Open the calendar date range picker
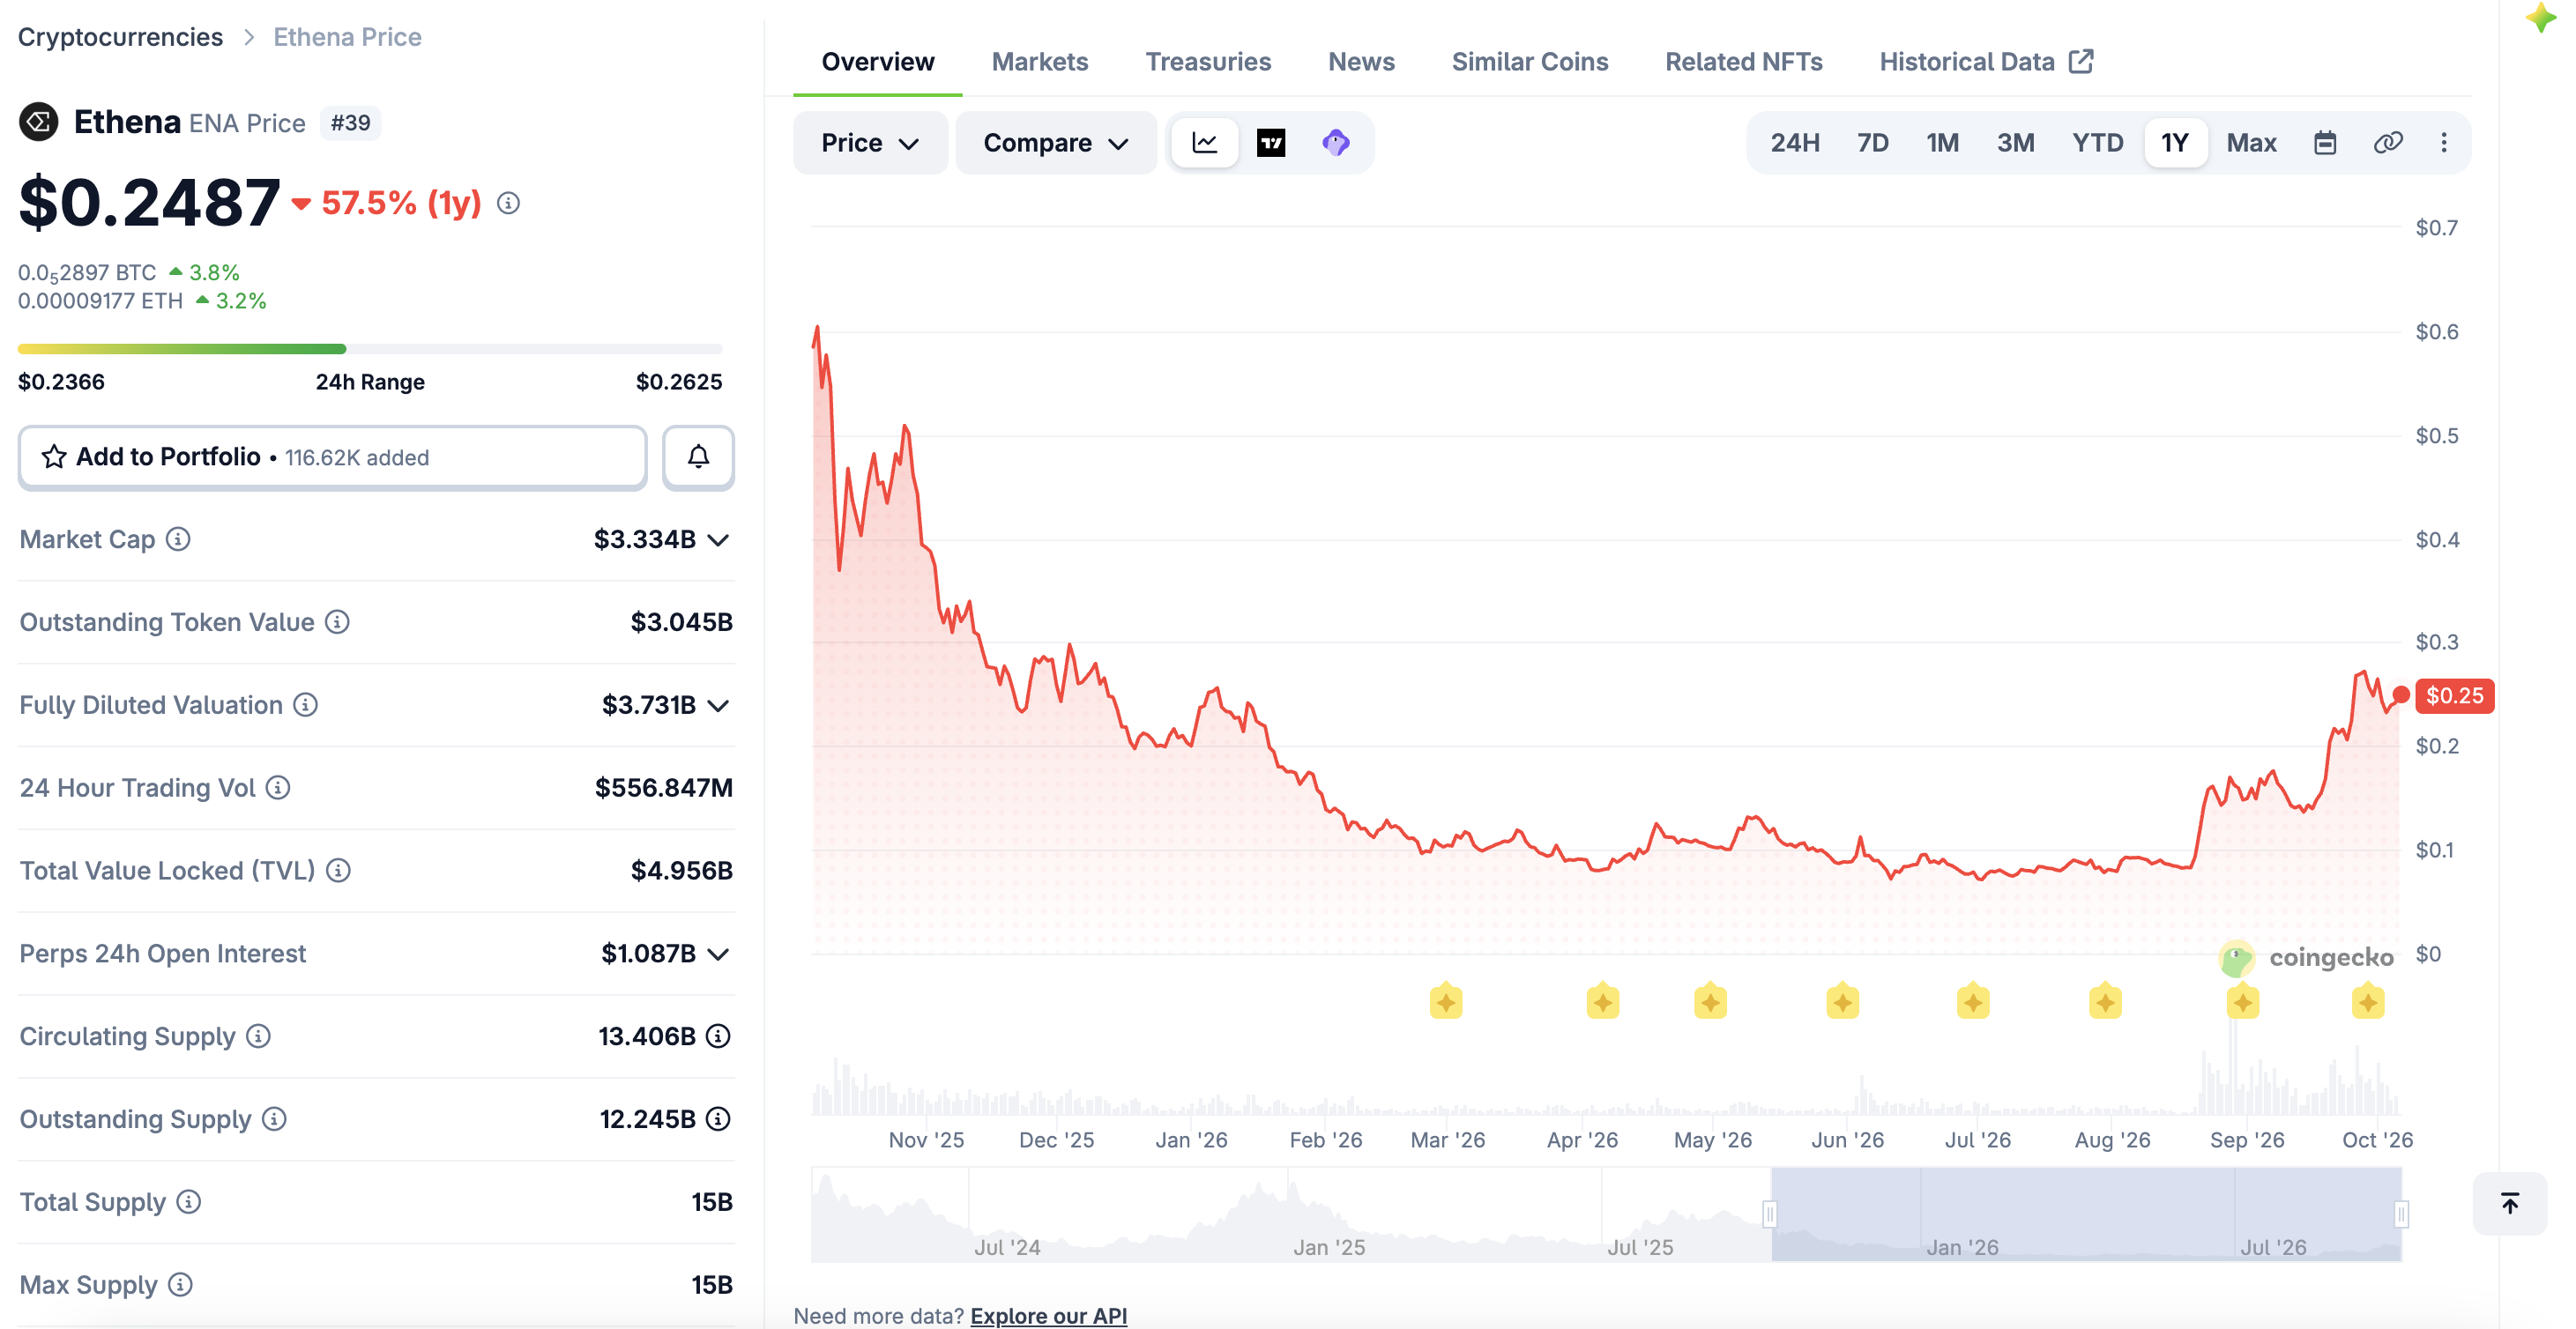The image size is (2576, 1329). [2325, 143]
